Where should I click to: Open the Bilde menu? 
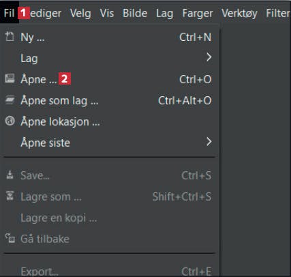(x=135, y=13)
